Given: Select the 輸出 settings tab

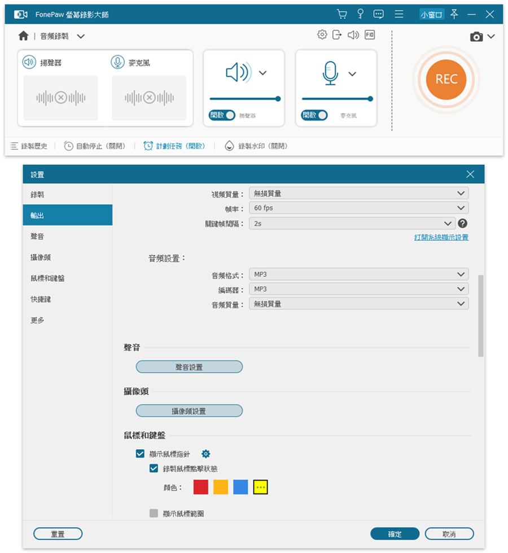Looking at the screenshot, I should pyautogui.click(x=68, y=215).
